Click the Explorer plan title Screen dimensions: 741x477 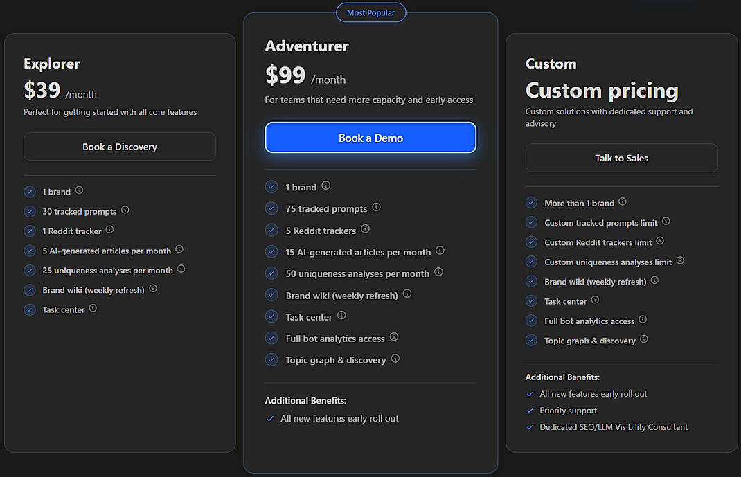click(x=51, y=64)
